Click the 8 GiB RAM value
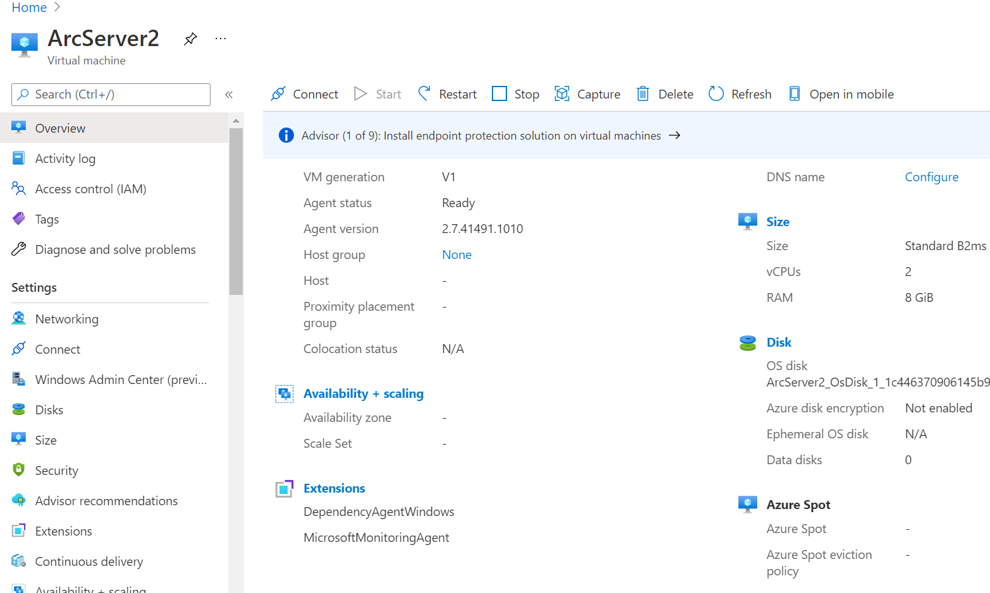 (919, 297)
